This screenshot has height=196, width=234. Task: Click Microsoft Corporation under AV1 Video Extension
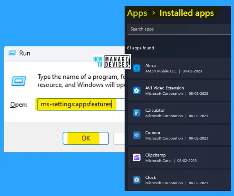(164, 94)
